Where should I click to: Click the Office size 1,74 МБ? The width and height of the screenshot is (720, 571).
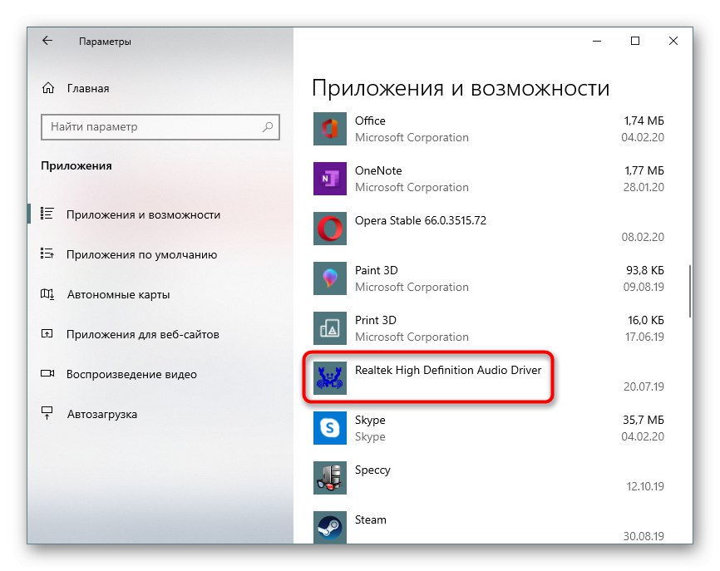coord(644,121)
